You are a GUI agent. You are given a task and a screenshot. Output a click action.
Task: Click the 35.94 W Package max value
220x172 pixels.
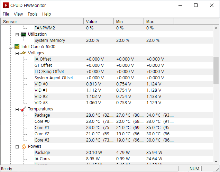[x=154, y=153]
